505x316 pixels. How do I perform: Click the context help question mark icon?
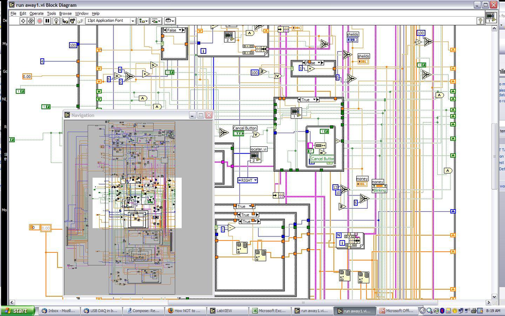480,21
